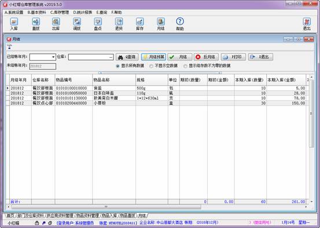Select the row with item code 01010100010000

157,88
